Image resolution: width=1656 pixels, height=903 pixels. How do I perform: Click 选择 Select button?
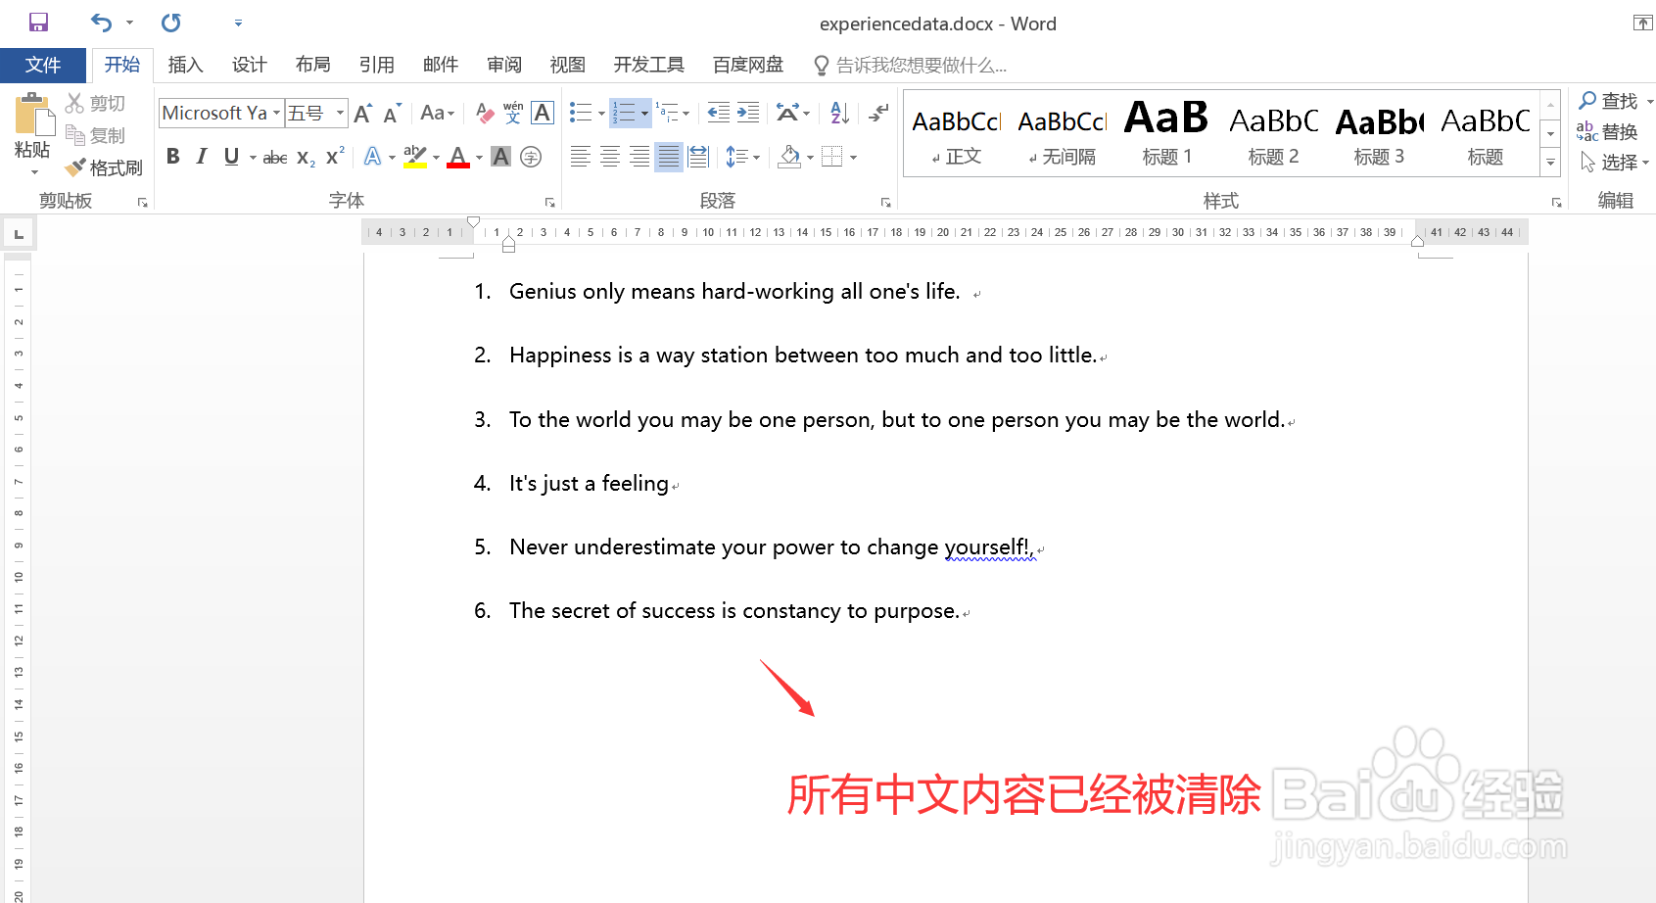pyautogui.click(x=1615, y=163)
